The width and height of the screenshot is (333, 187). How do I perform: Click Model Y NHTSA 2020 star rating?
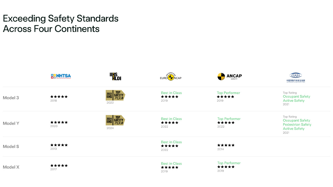click(x=59, y=122)
